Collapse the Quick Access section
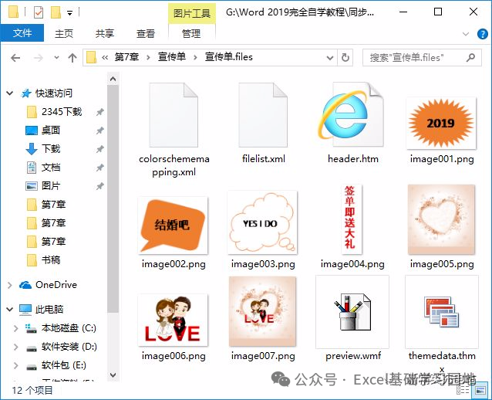 [10, 93]
